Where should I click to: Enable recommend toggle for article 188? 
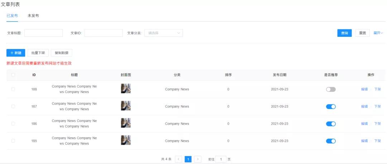pyautogui.click(x=331, y=89)
